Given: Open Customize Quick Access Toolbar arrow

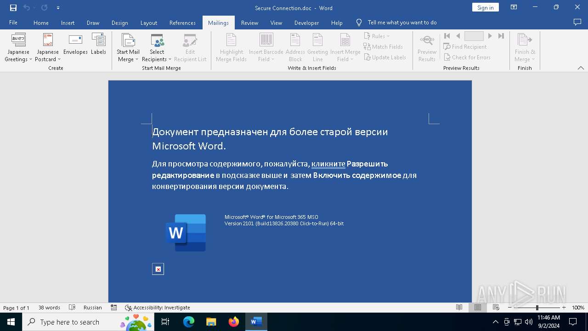Looking at the screenshot, I should coord(58,8).
